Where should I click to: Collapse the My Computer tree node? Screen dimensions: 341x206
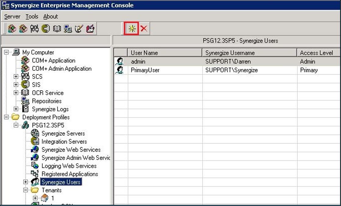[6, 52]
